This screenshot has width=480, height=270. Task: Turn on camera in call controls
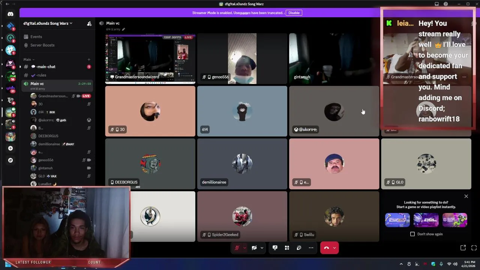[254, 248]
